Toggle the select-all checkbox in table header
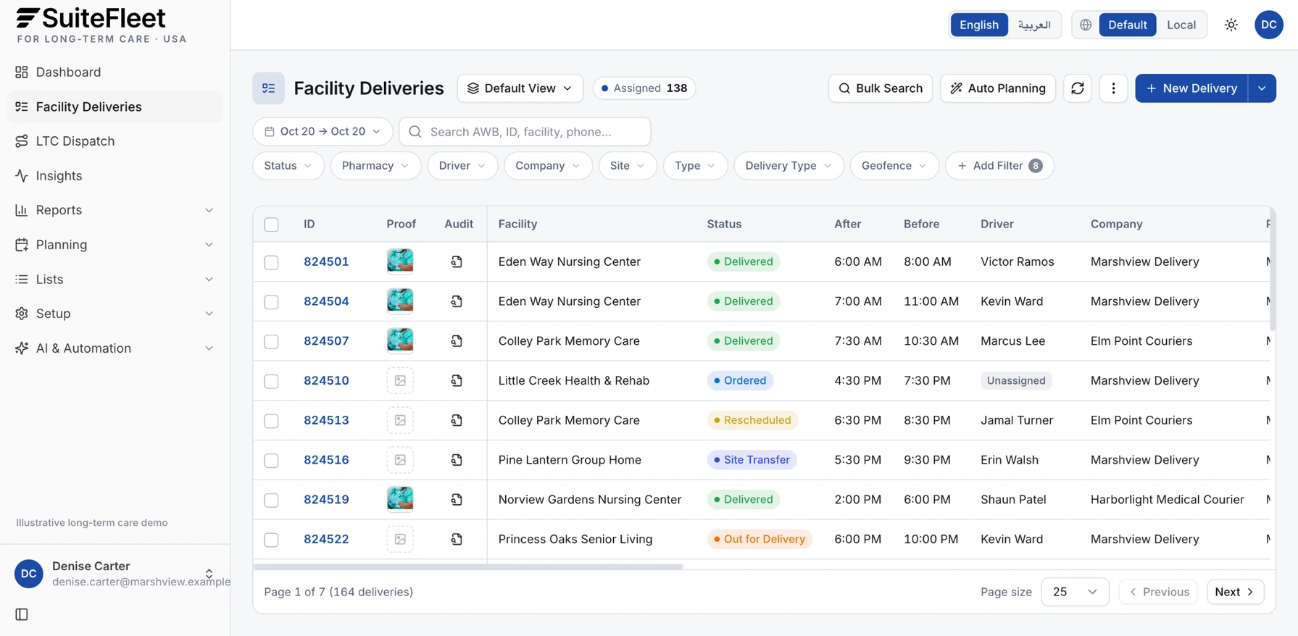Viewport: 1298px width, 636px height. point(271,225)
